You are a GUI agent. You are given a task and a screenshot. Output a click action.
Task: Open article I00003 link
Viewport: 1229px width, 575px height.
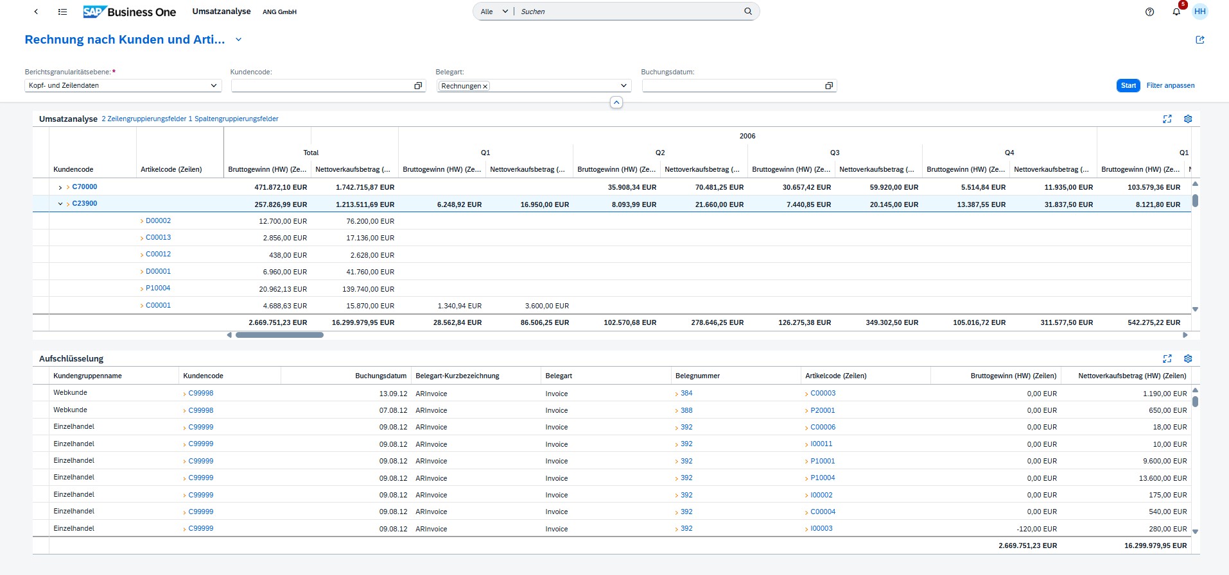point(821,528)
